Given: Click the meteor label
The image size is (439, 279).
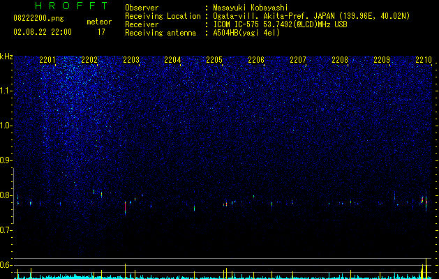Looking at the screenshot, I should click(99, 22).
